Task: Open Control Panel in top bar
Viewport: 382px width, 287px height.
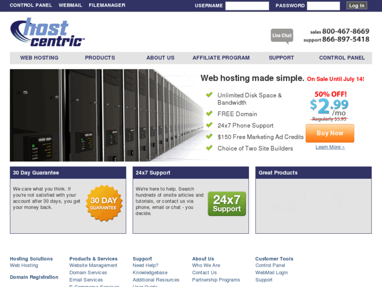Action: [x=31, y=5]
